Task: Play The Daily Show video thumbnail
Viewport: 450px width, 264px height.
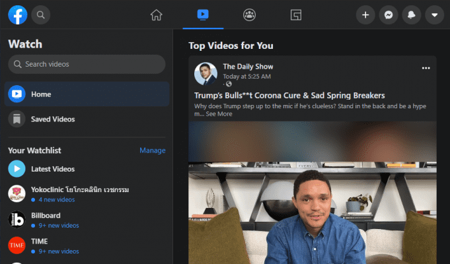Action: coord(313,193)
